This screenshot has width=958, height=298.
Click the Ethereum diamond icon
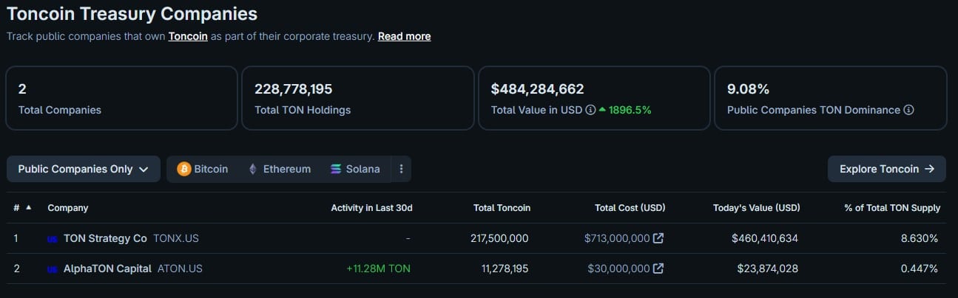252,169
